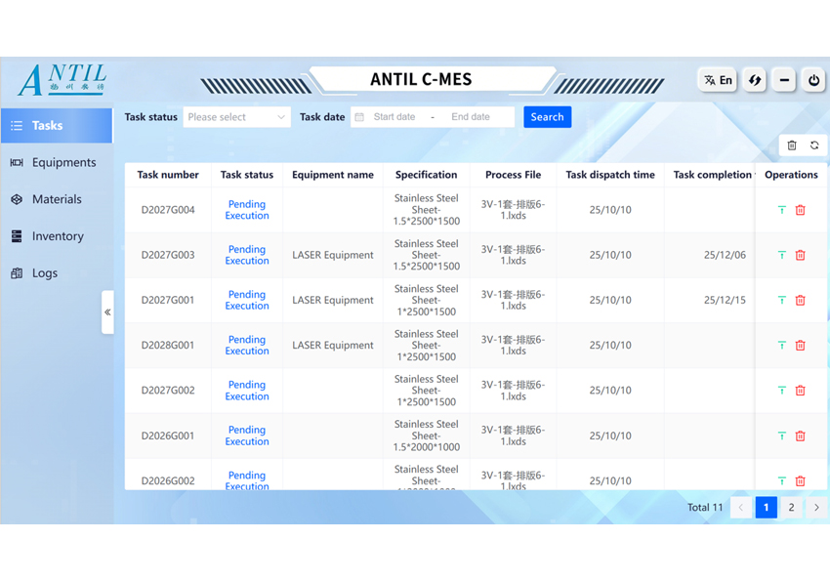Open the Task status dropdown
Image resolution: width=830 pixels, height=581 pixels.
pyautogui.click(x=236, y=117)
